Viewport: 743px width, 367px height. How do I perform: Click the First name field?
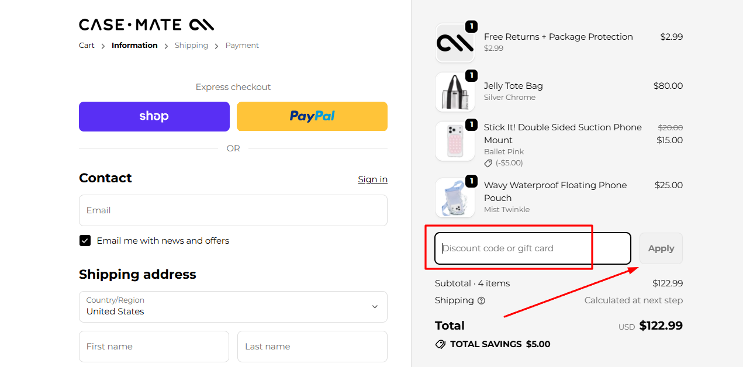(154, 347)
